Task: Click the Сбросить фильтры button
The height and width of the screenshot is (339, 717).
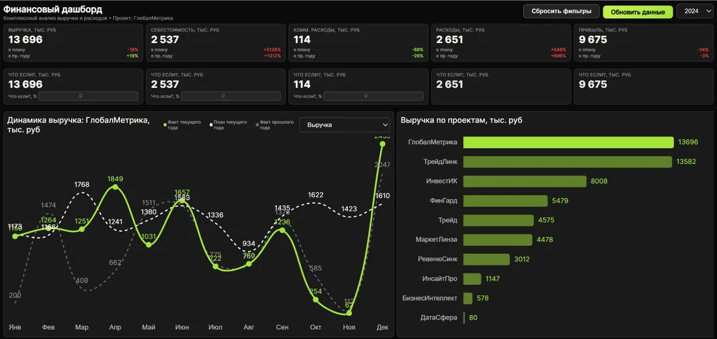Action: (561, 12)
